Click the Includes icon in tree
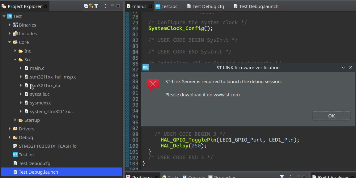This screenshot has width=356, height=178. pos(15,34)
